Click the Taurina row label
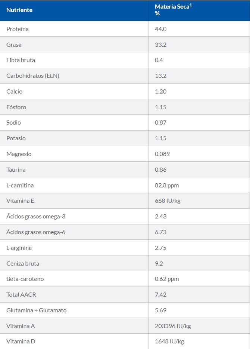The width and height of the screenshot is (250, 349). click(x=16, y=170)
